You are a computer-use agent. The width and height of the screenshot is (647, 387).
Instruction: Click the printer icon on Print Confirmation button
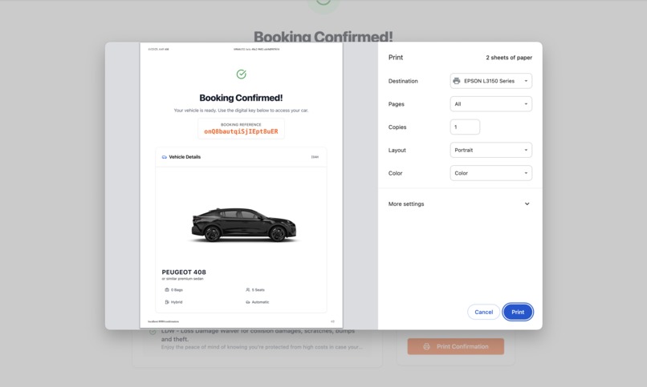[x=426, y=347]
